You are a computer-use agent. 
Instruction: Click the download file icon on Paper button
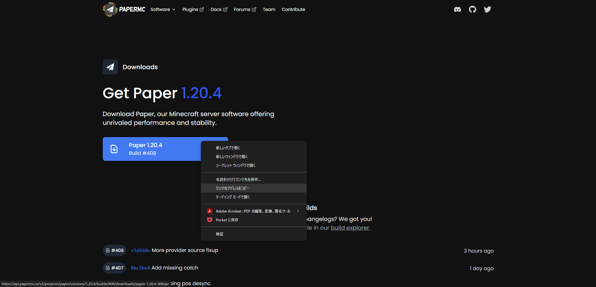click(x=114, y=149)
